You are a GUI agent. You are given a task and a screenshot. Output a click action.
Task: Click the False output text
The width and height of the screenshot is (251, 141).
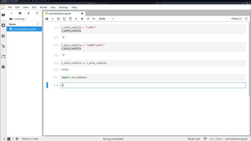65,69
